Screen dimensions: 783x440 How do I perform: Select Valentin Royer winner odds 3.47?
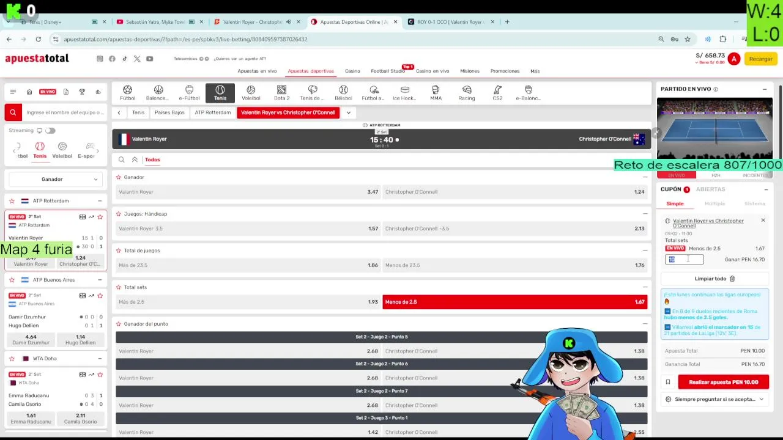point(248,192)
